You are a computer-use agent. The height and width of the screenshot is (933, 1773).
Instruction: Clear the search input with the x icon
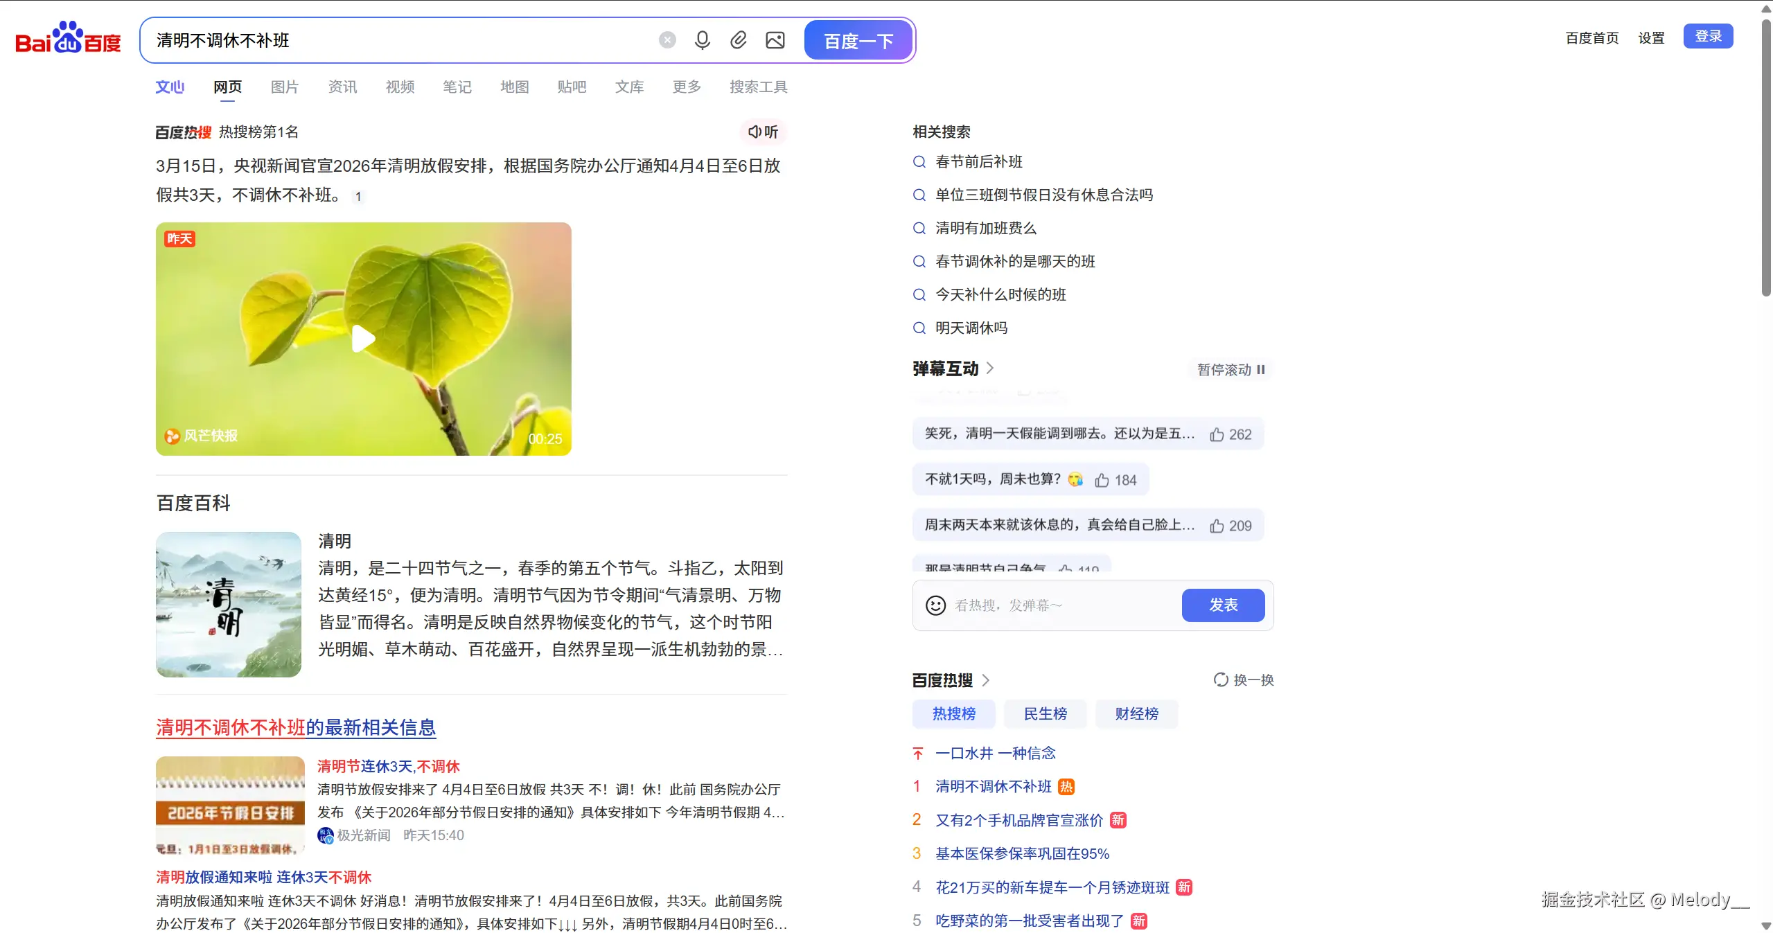666,39
